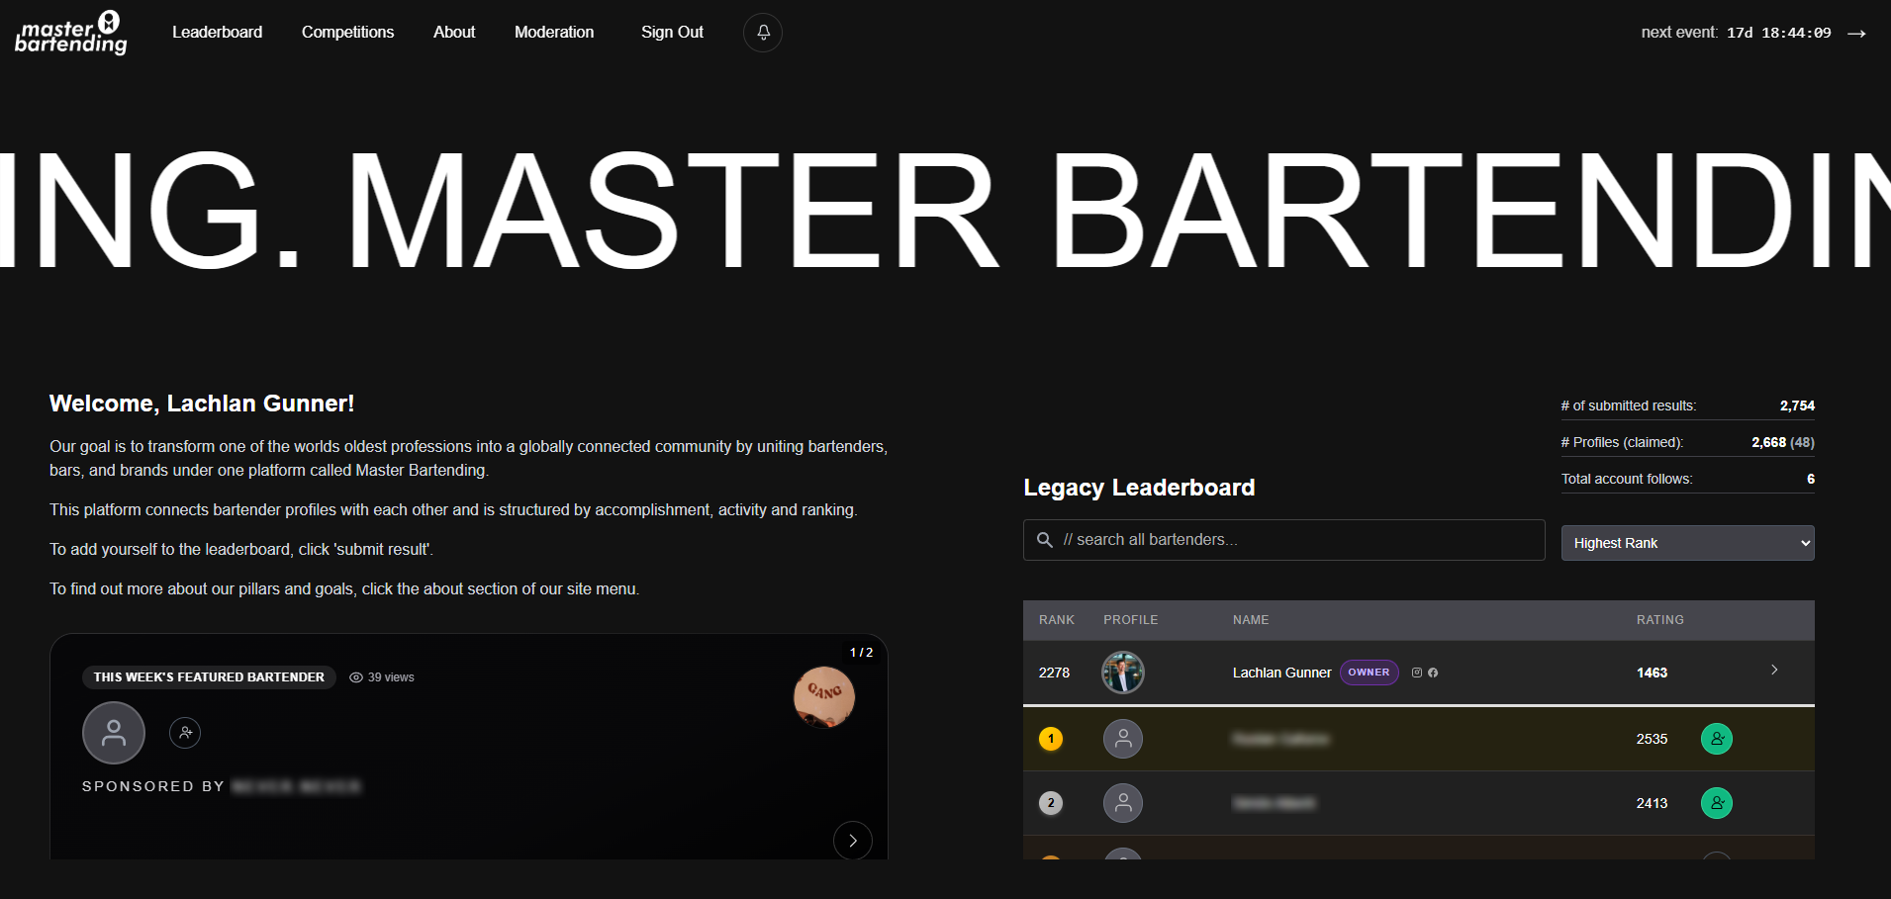Advance the featured bartender carousel

click(853, 840)
